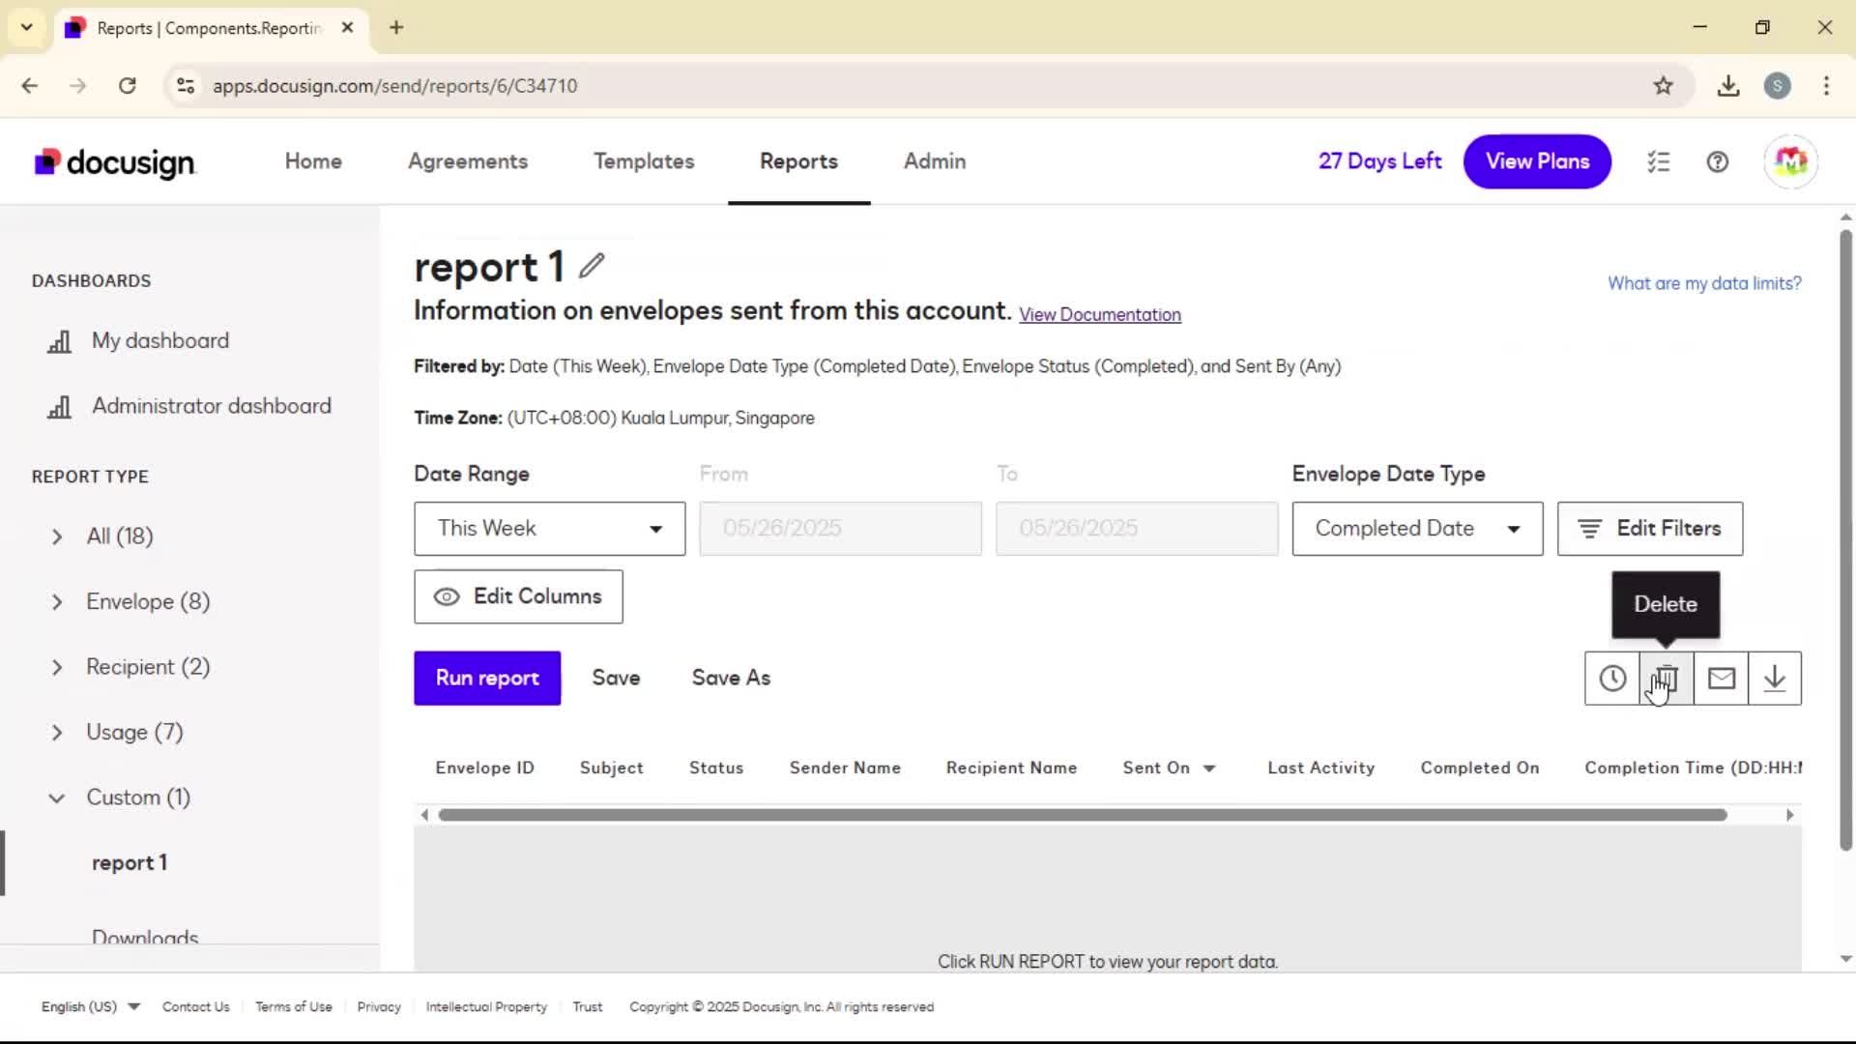The height and width of the screenshot is (1044, 1856).
Task: Click the Docusign logo
Action: [115, 161]
